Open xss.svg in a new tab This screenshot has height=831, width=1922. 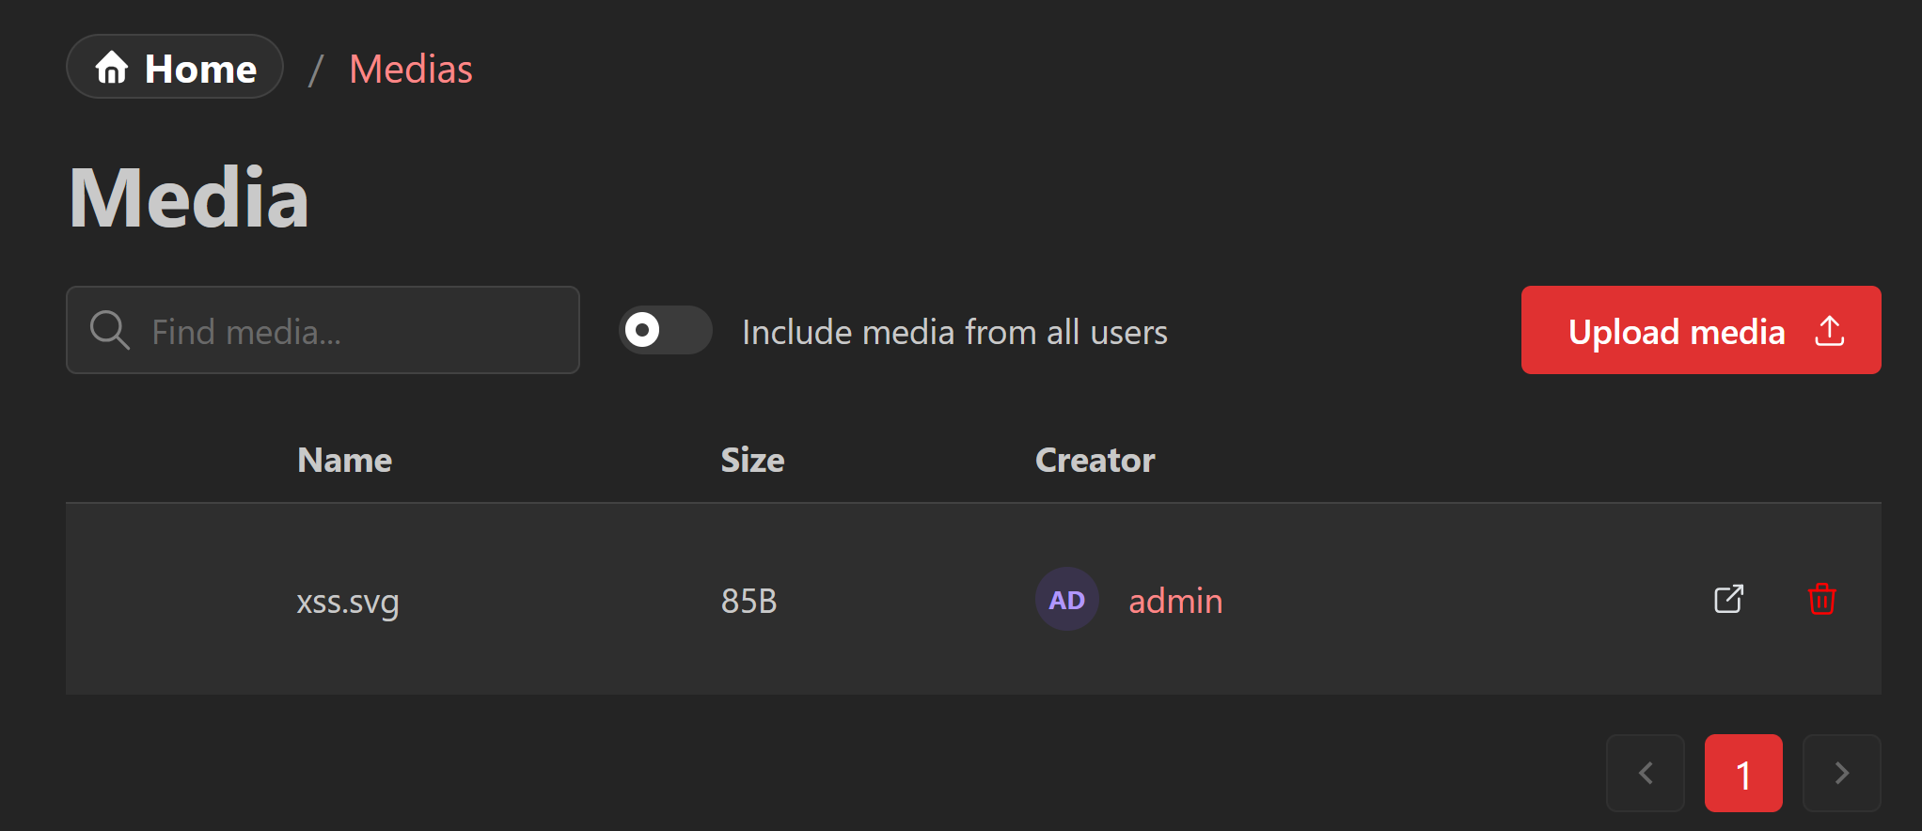point(1727,599)
